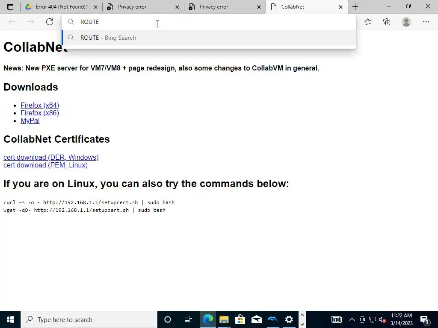Download Firefox (x64)
This screenshot has height=328, width=438.
pyautogui.click(x=40, y=105)
